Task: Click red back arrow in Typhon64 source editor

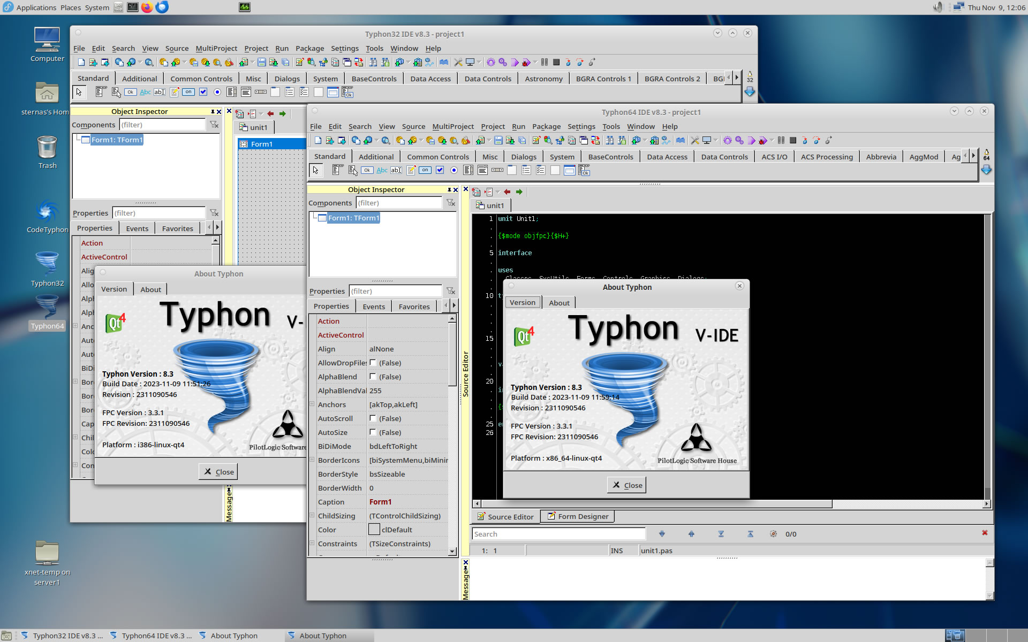Action: coord(507,192)
